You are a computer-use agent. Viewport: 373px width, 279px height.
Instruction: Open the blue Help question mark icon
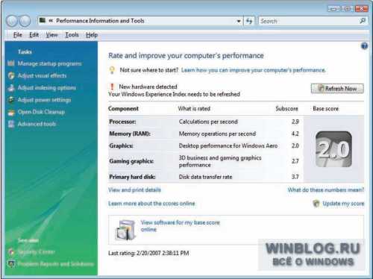point(364,46)
